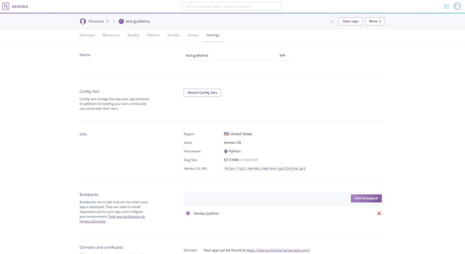The width and height of the screenshot is (465, 254).
Task: Click the Personal account avatar icon
Action: point(83,21)
